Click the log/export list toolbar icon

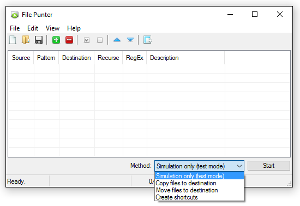pyautogui.click(x=147, y=40)
